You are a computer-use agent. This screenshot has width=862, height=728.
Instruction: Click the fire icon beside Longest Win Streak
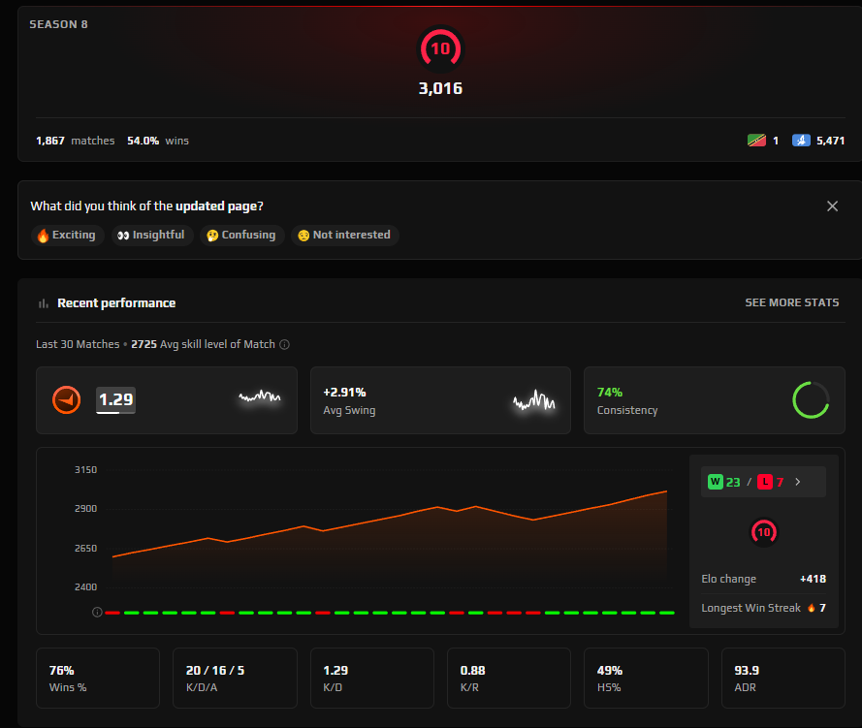click(x=811, y=608)
